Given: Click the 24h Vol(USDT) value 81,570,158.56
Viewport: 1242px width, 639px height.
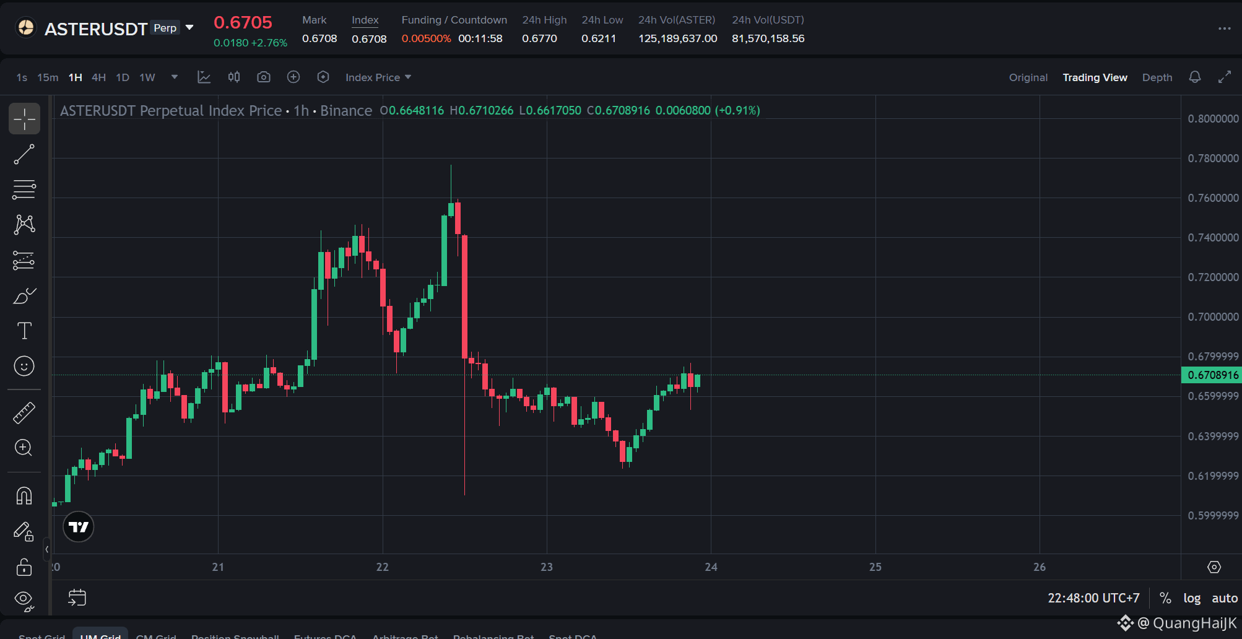Looking at the screenshot, I should 768,38.
